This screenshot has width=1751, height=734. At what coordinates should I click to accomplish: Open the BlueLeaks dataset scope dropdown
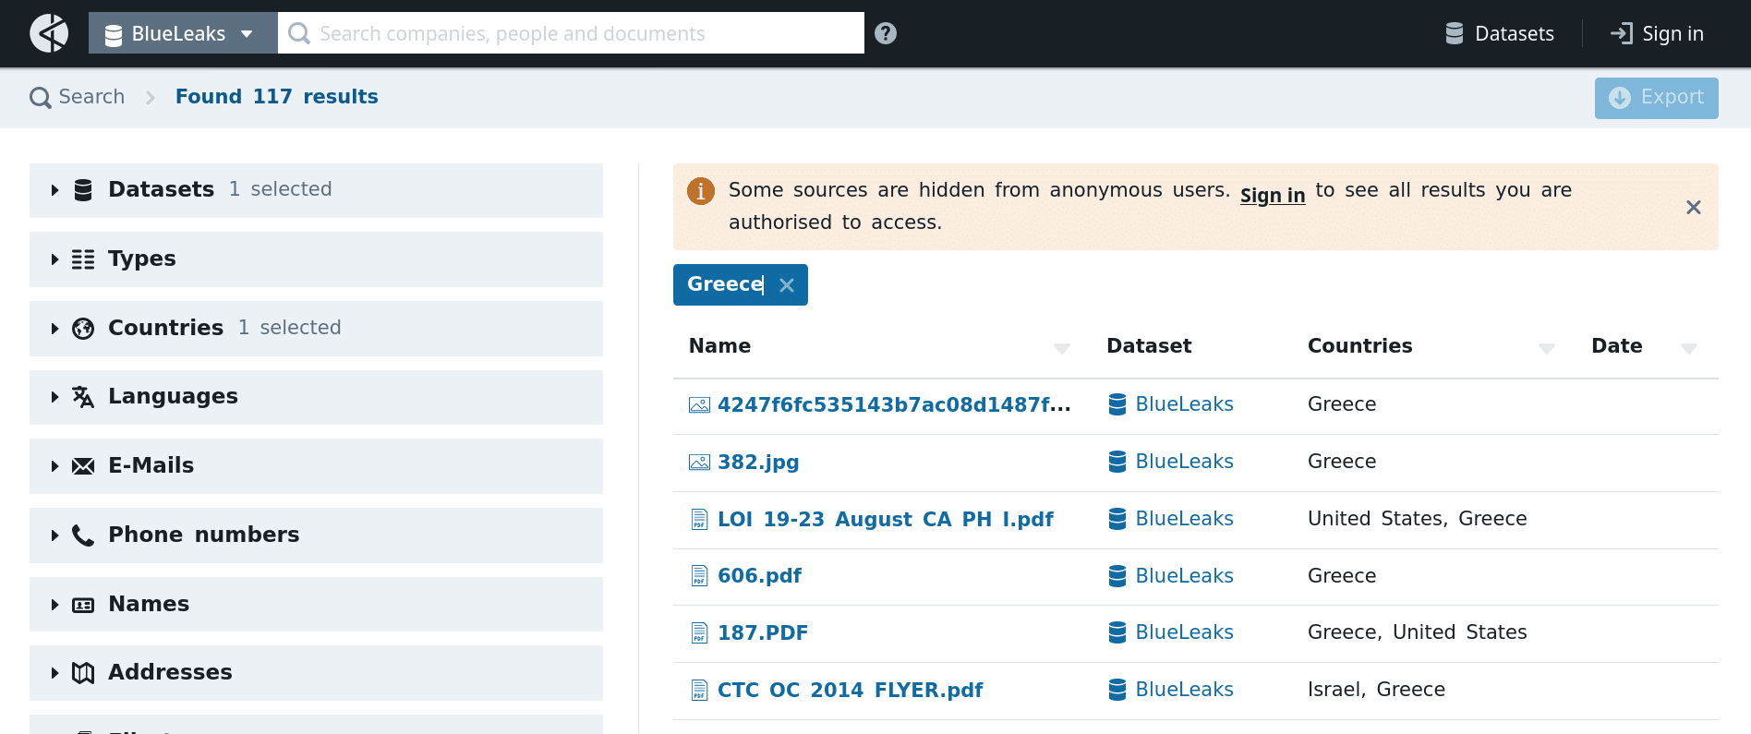tap(183, 33)
